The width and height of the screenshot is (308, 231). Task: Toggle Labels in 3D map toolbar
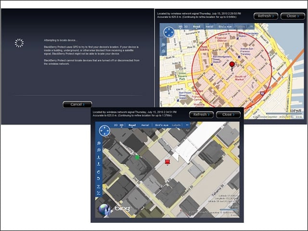[x=176, y=125]
